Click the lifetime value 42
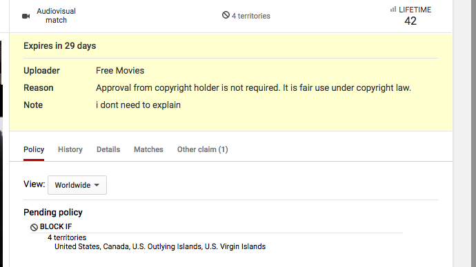Screen dimensions: 476x267 pyautogui.click(x=410, y=21)
